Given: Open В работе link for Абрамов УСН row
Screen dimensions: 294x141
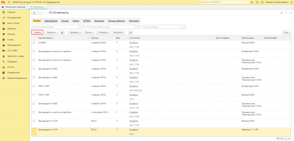Looking at the screenshot, I should pos(134,130).
